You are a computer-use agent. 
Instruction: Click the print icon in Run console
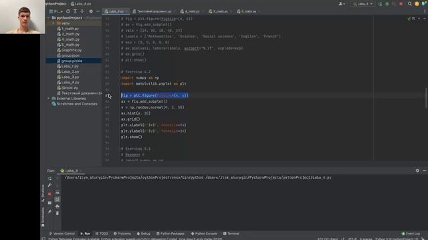[58, 206]
